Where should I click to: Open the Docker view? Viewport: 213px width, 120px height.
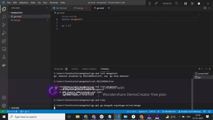[x=4, y=65]
